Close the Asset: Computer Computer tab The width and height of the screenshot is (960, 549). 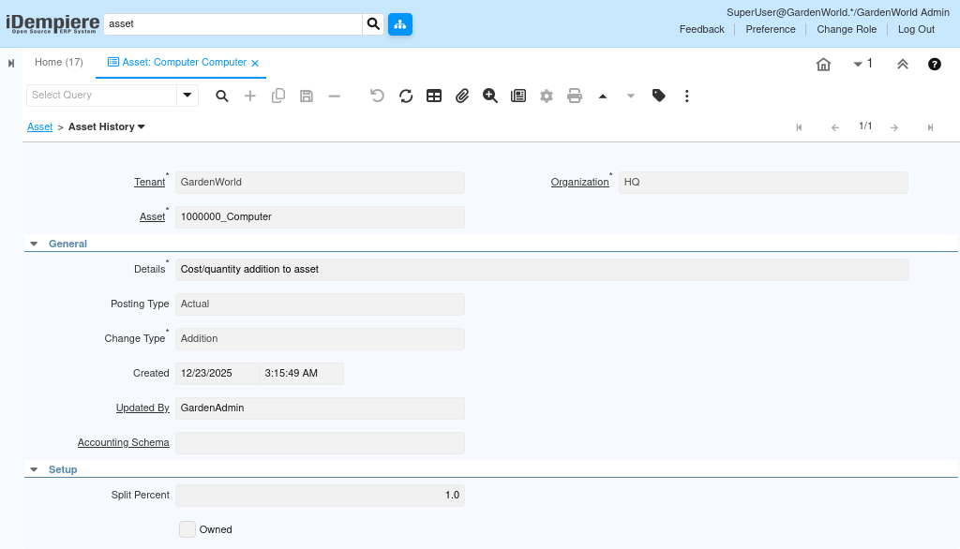pyautogui.click(x=255, y=63)
